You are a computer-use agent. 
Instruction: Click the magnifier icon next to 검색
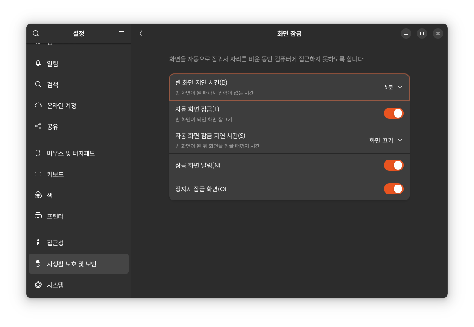coord(38,84)
